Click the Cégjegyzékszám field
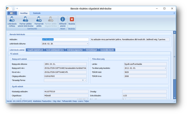The height and width of the screenshot is (115, 188). 65,76
